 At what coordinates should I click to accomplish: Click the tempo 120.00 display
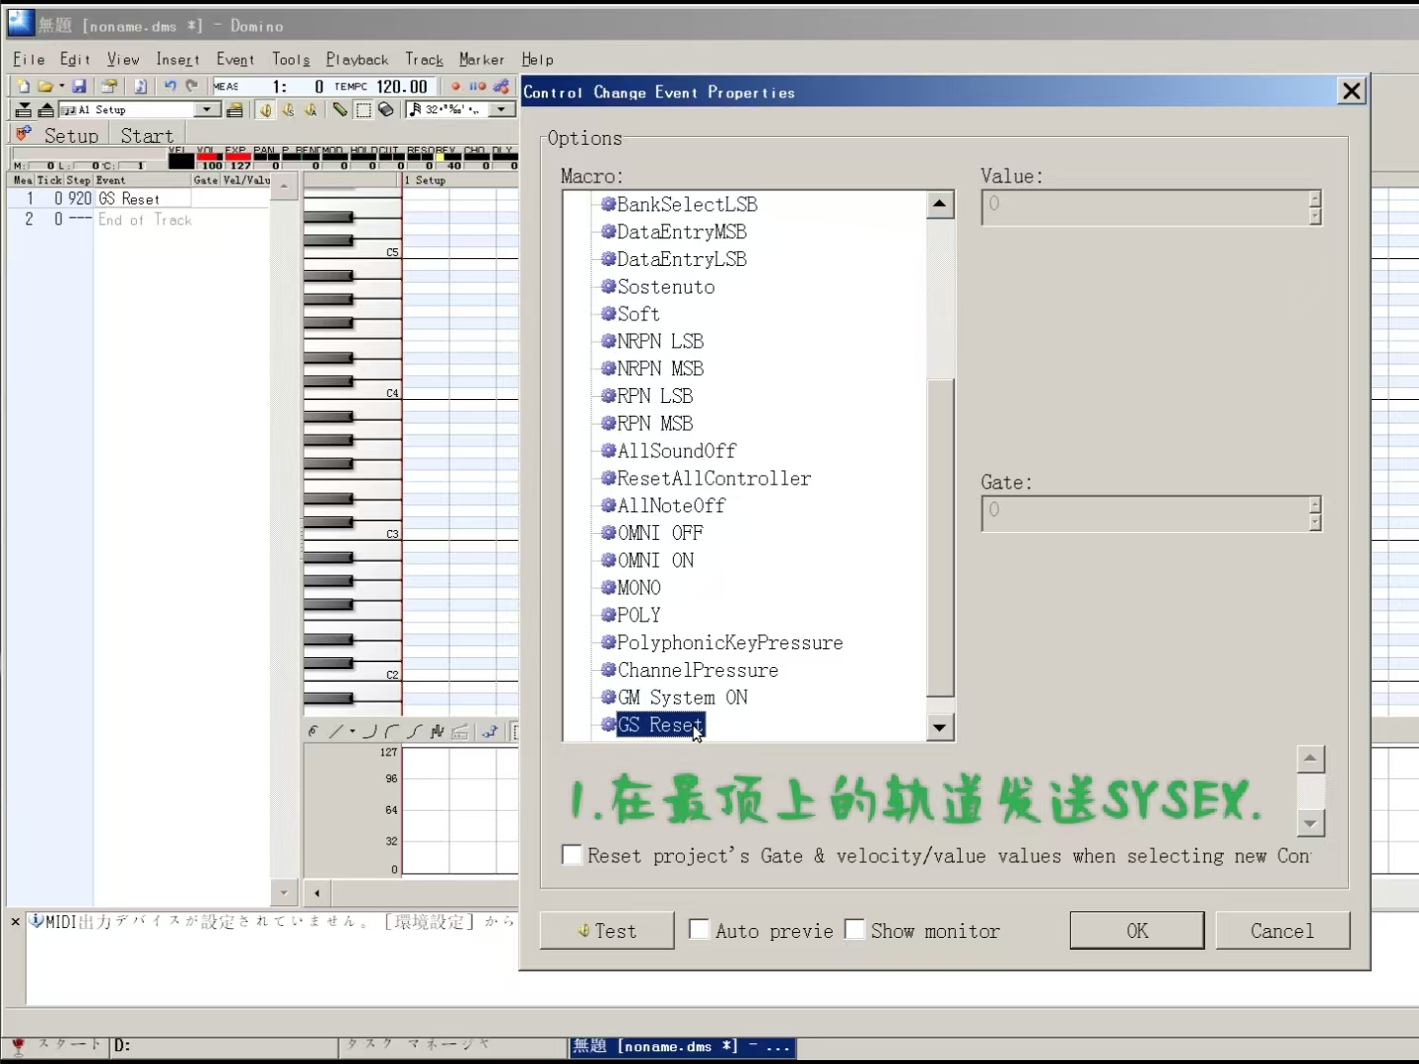402,87
